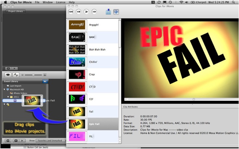Click the play events button in bottom toolbar
This screenshot has width=239, height=149.
(22, 141)
